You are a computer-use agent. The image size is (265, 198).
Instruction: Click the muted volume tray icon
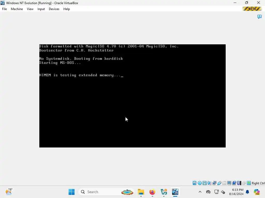(x=223, y=192)
